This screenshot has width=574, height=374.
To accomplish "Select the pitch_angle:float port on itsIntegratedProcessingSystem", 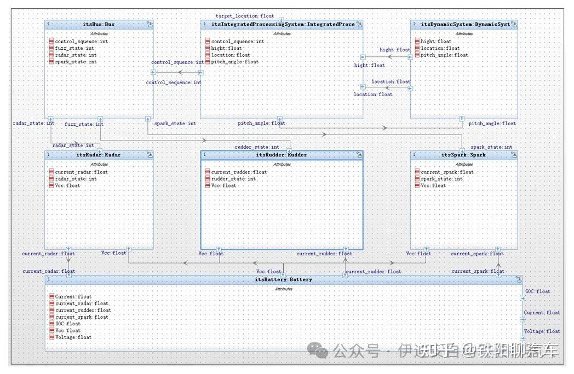I will click(x=280, y=119).
